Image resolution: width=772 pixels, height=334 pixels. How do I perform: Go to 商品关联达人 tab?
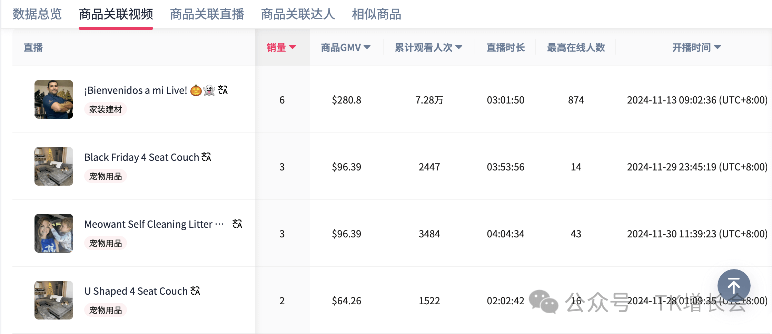(298, 14)
